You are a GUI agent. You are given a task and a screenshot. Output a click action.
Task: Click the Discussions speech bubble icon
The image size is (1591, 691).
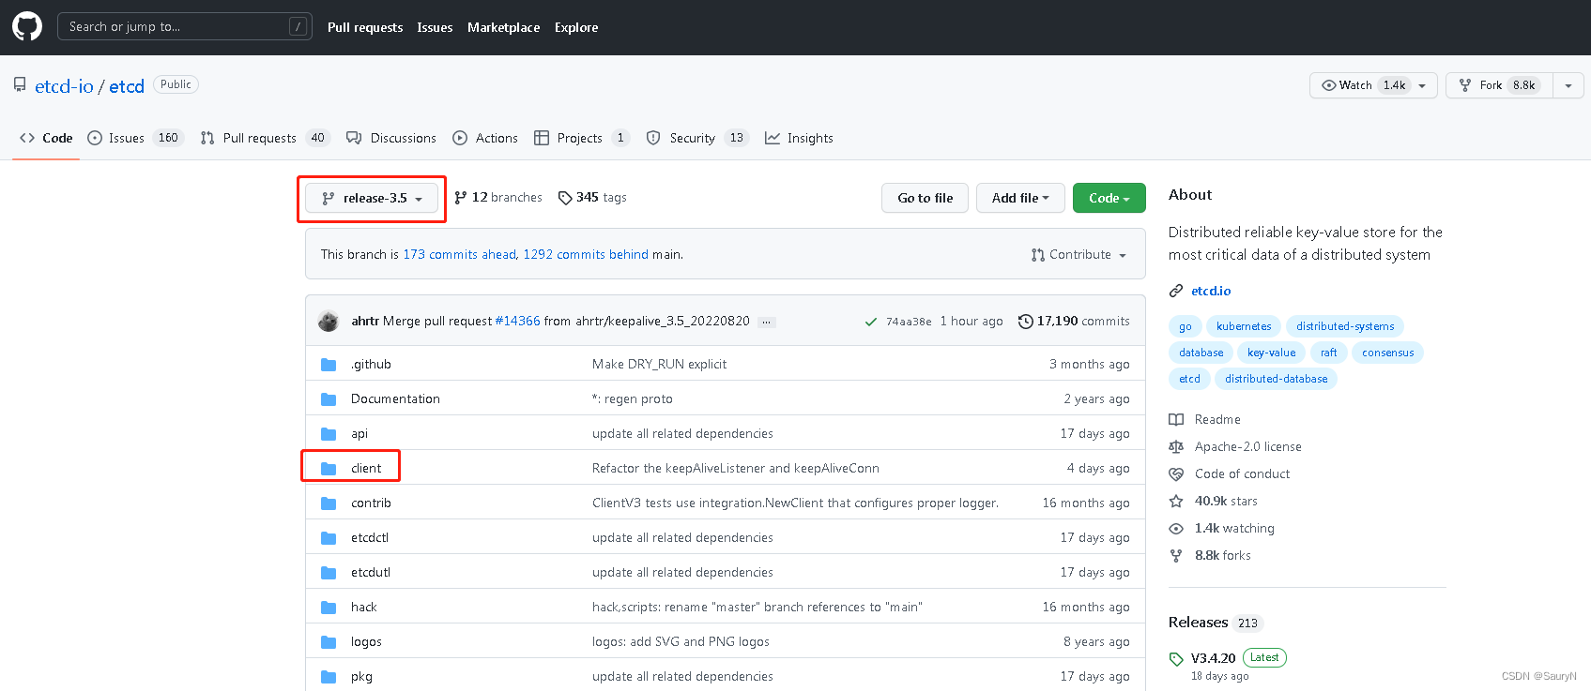pyautogui.click(x=354, y=138)
